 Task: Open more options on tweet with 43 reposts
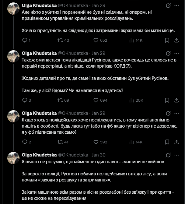177,5
